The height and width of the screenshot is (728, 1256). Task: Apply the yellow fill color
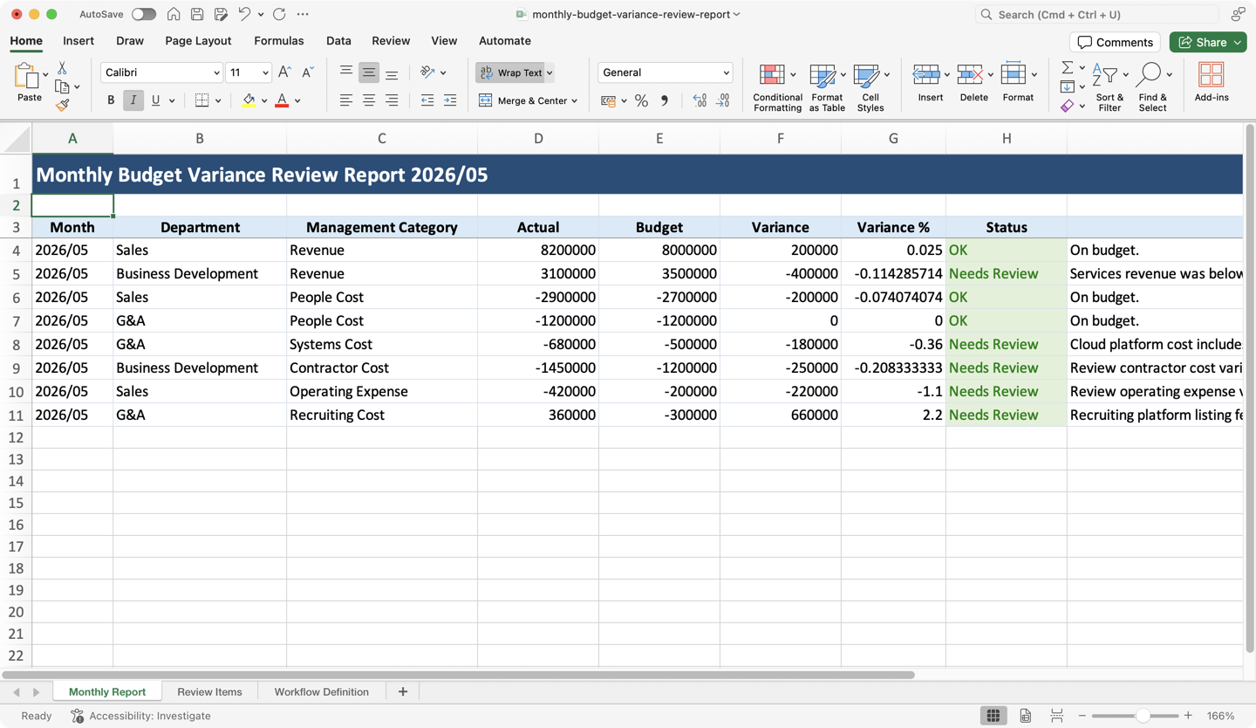[249, 100]
